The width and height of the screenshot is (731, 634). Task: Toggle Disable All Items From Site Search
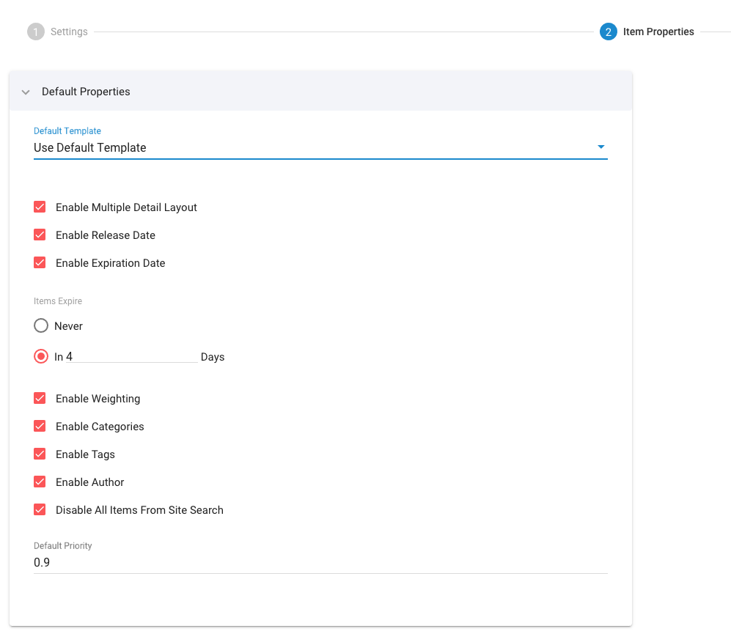pos(40,510)
